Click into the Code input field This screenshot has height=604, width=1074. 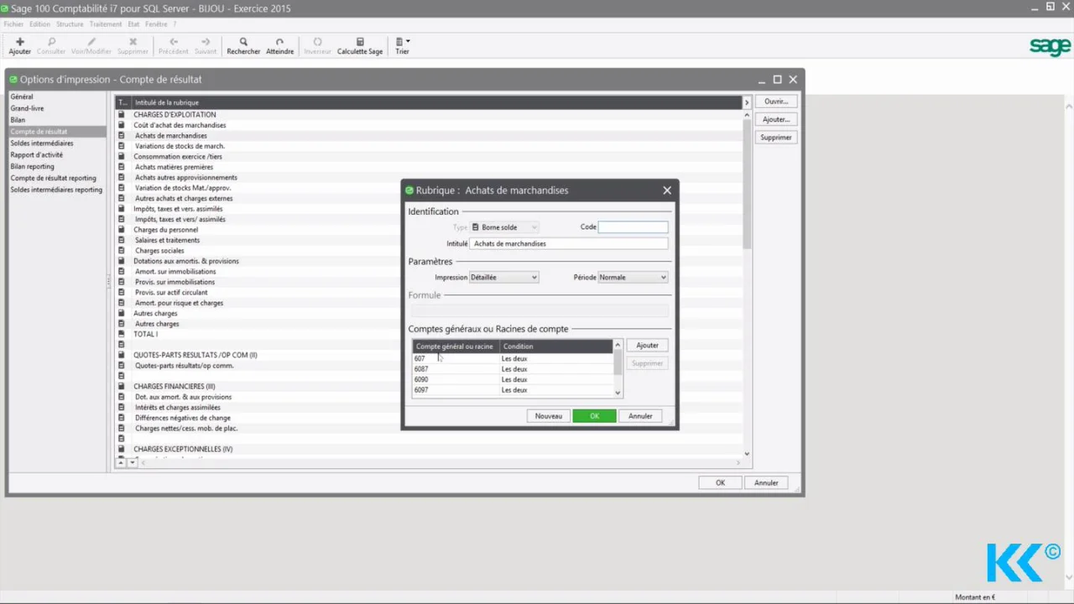(633, 227)
